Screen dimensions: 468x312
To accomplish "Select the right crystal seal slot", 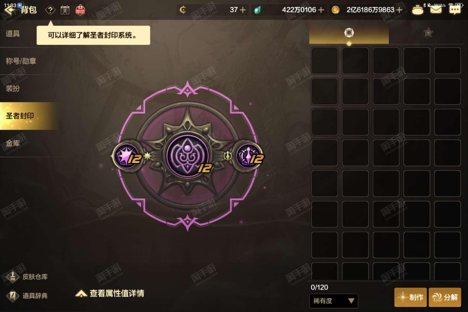I will point(249,156).
